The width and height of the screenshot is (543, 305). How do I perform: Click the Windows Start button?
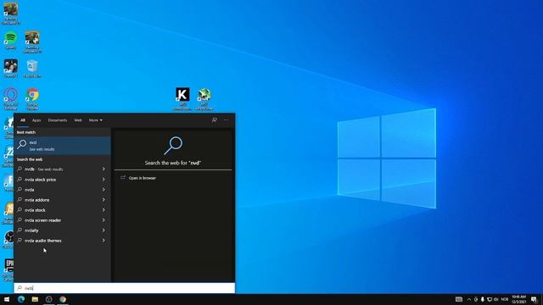[x=7, y=299]
